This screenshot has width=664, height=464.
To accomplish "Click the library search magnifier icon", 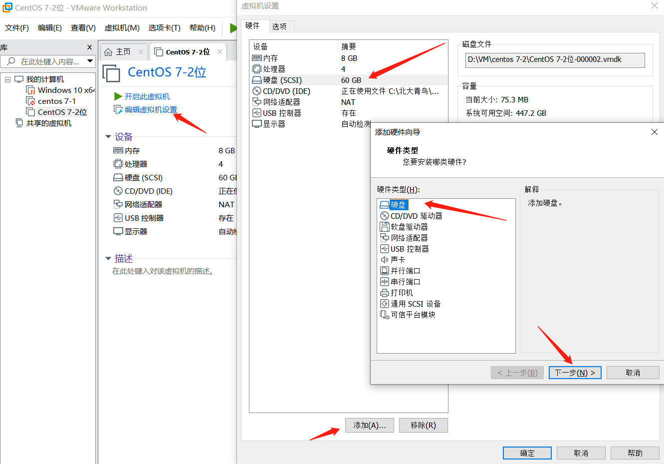I will 11,61.
